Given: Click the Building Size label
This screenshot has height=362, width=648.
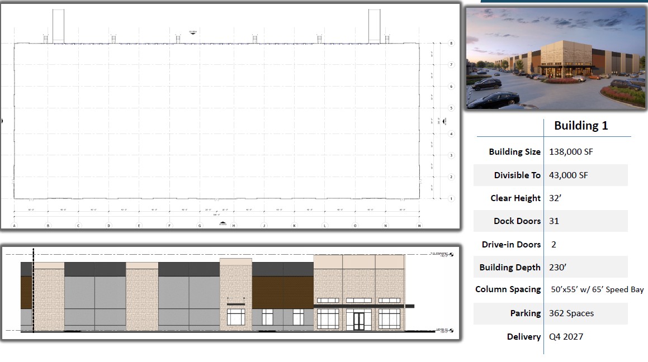Looking at the screenshot, I should pyautogui.click(x=514, y=152).
